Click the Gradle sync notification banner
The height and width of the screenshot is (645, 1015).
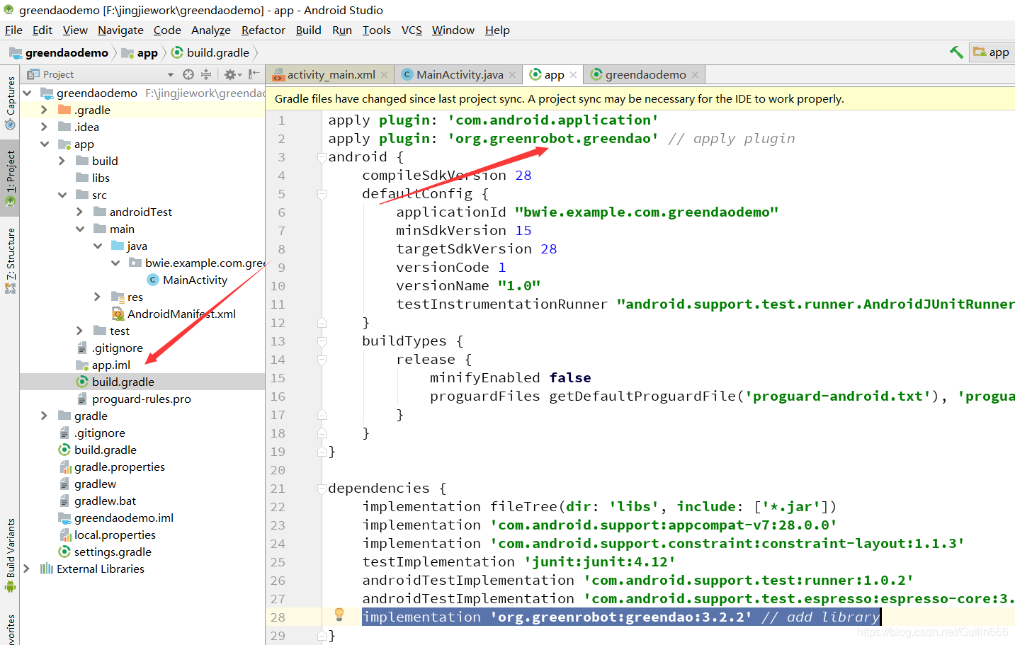(641, 98)
